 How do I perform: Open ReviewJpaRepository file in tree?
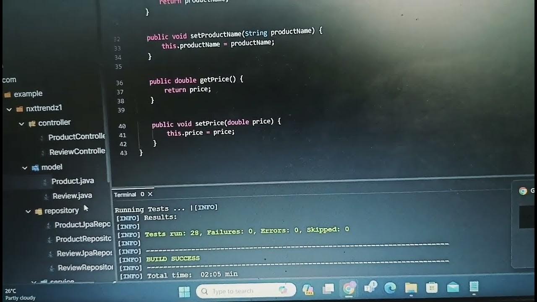85,253
